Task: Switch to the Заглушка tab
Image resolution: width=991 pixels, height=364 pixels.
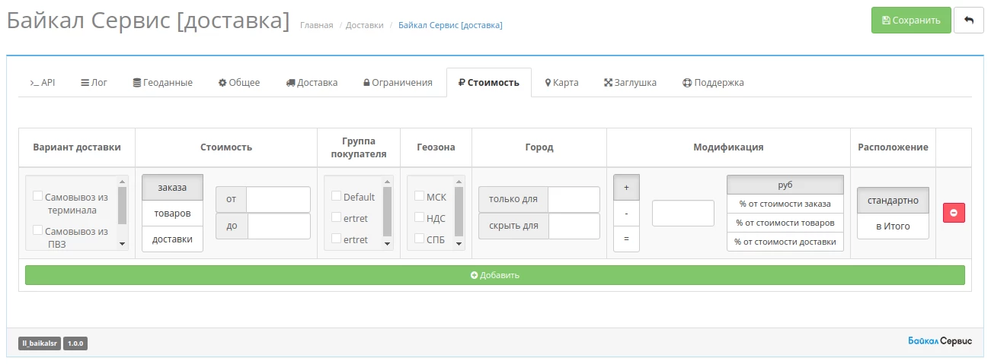Action: tap(630, 82)
